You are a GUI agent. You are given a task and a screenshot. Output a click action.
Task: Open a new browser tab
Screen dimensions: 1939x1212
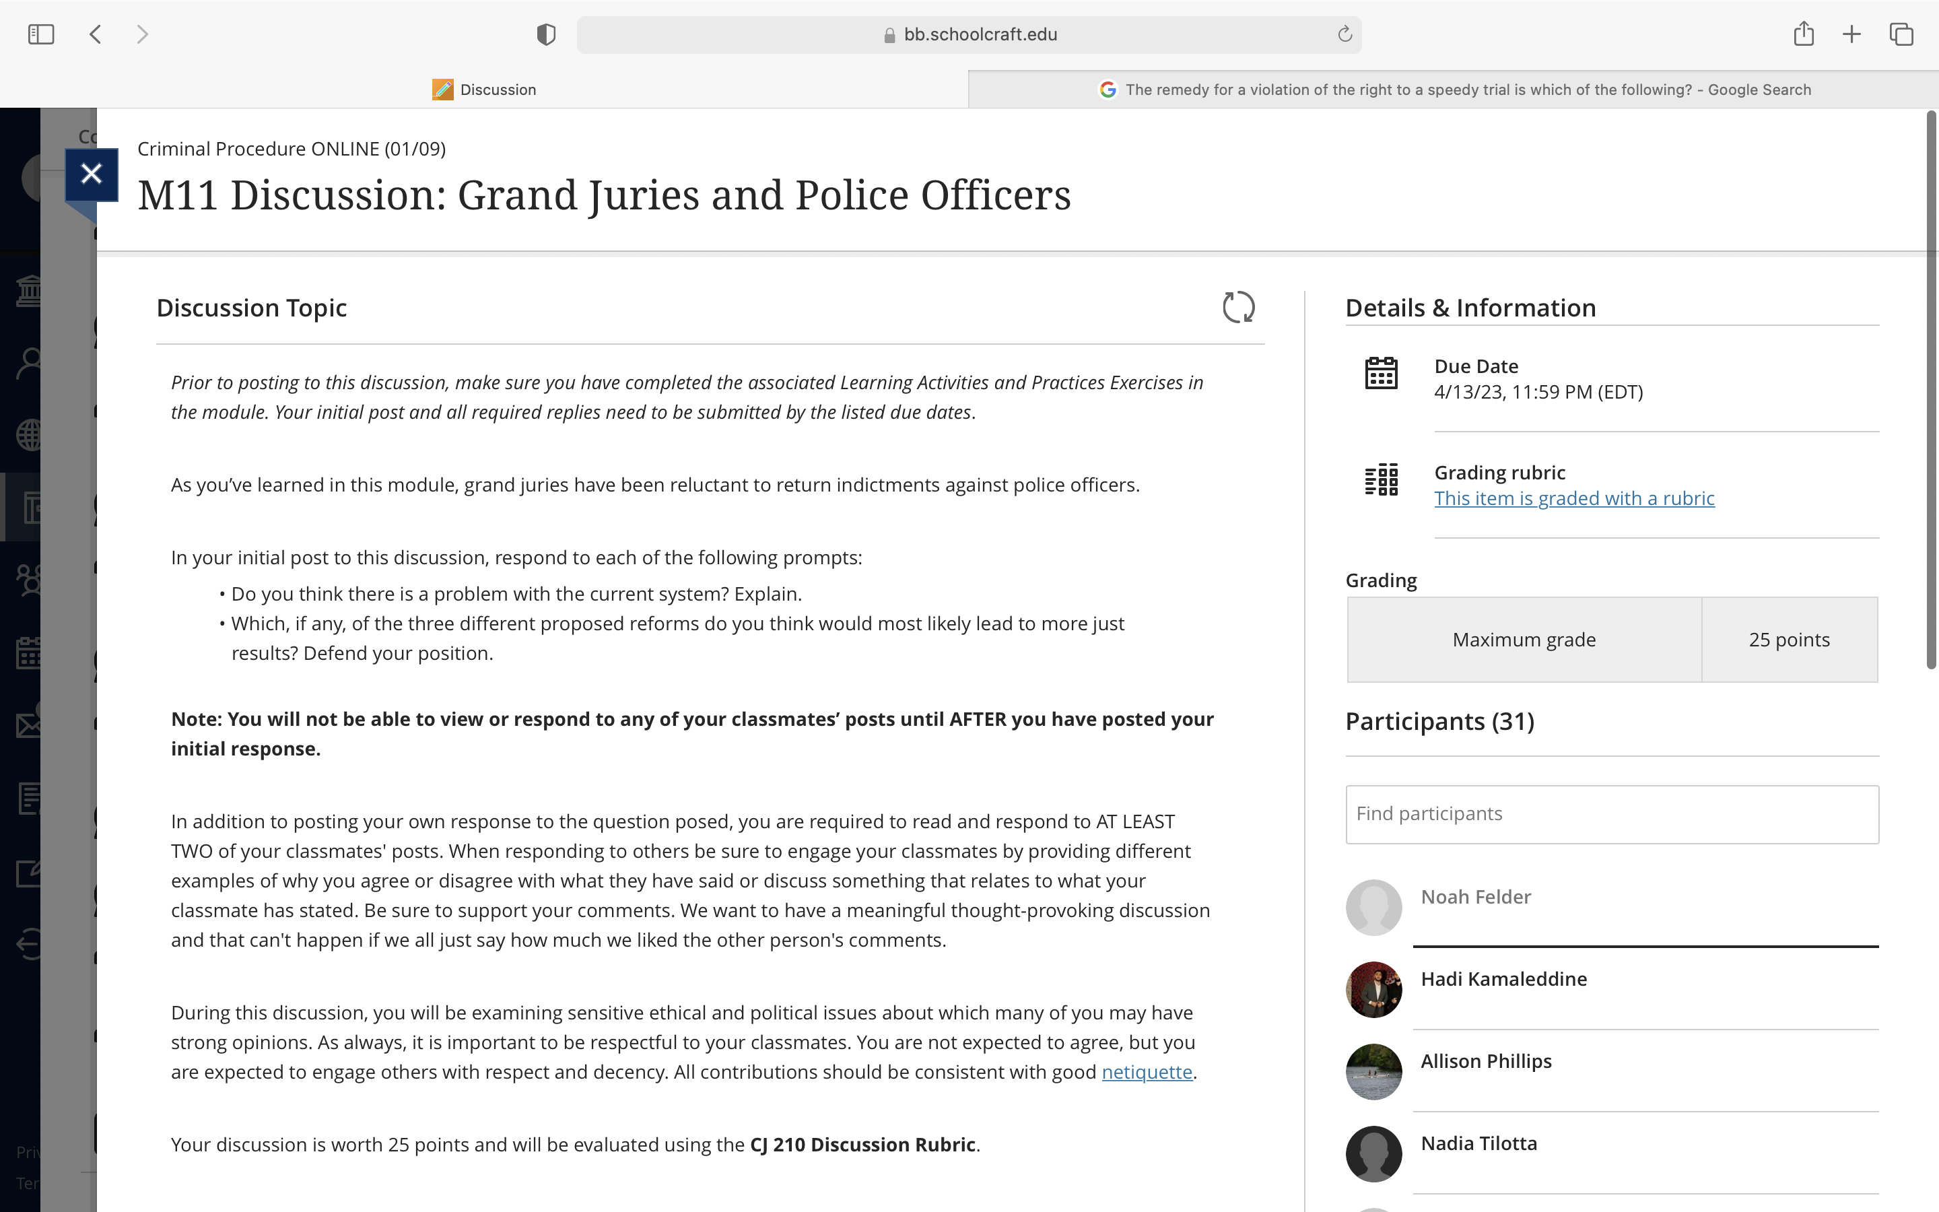pyautogui.click(x=1851, y=34)
